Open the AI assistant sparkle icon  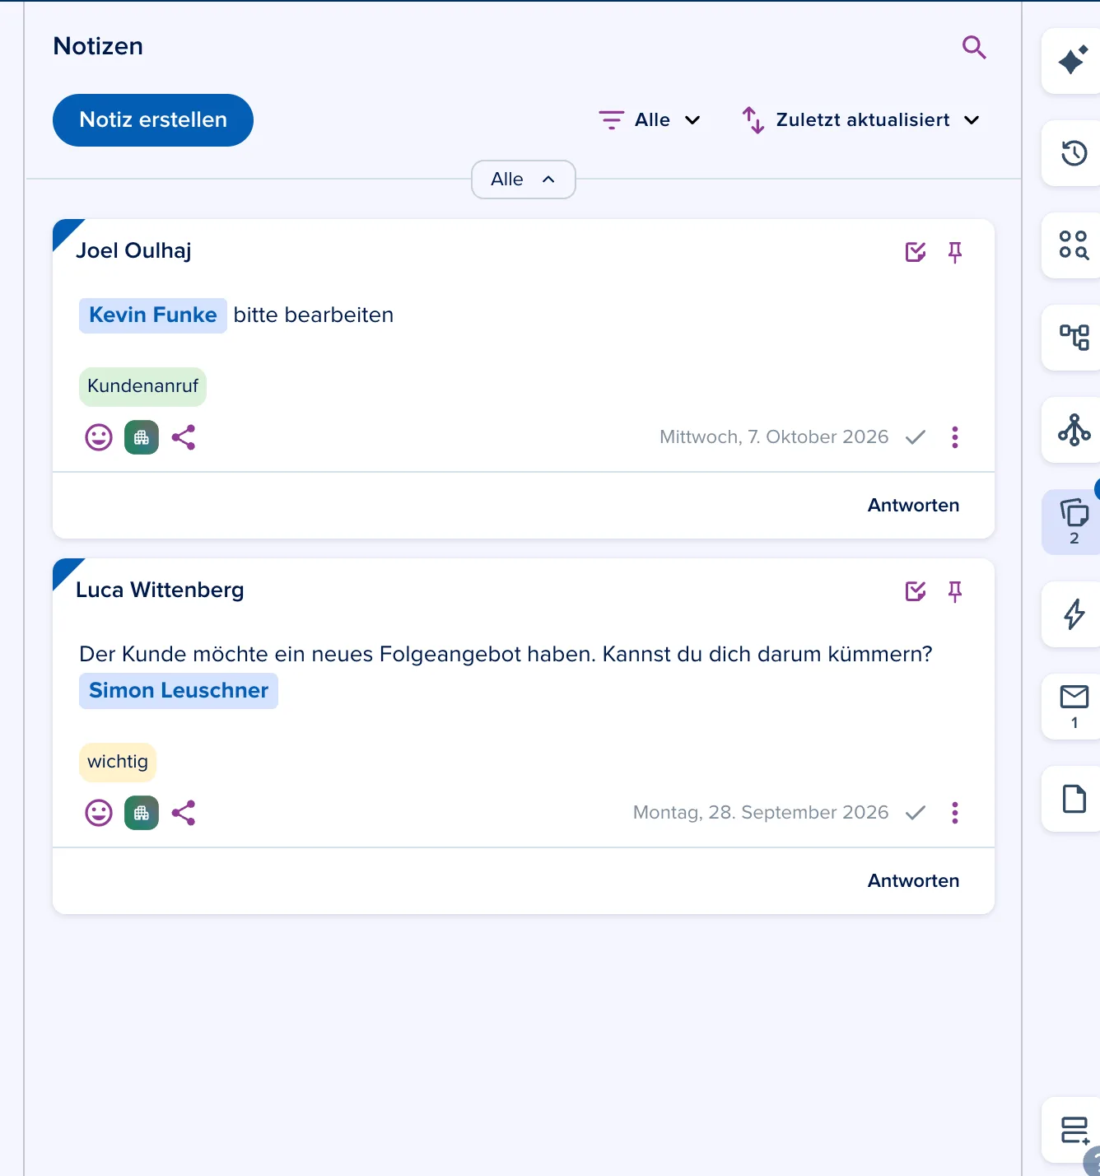coord(1073,62)
